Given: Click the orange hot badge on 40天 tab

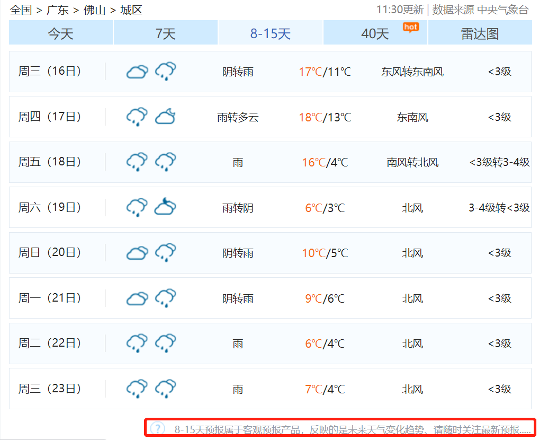Looking at the screenshot, I should tap(410, 27).
